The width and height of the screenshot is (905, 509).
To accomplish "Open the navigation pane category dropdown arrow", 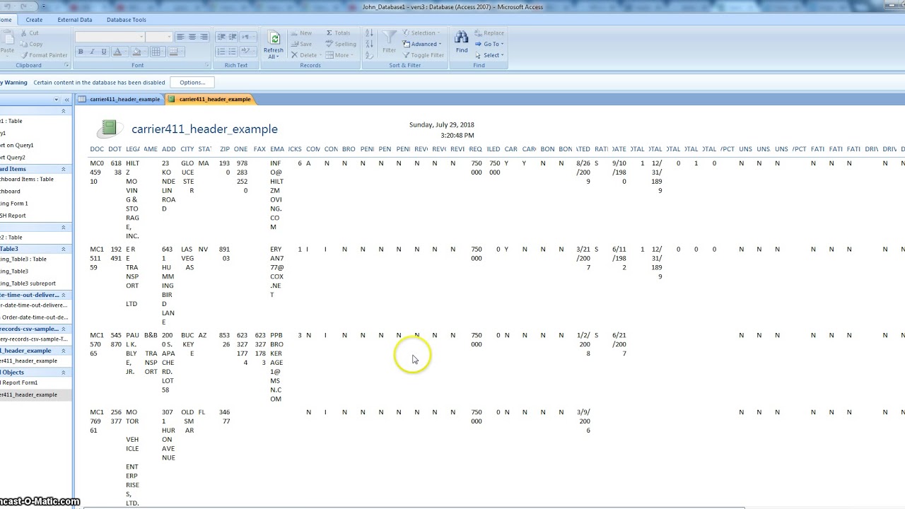I will coord(57,100).
